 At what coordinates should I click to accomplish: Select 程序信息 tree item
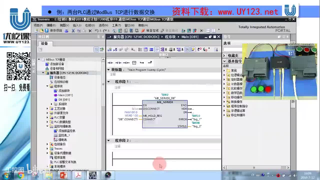60,157
